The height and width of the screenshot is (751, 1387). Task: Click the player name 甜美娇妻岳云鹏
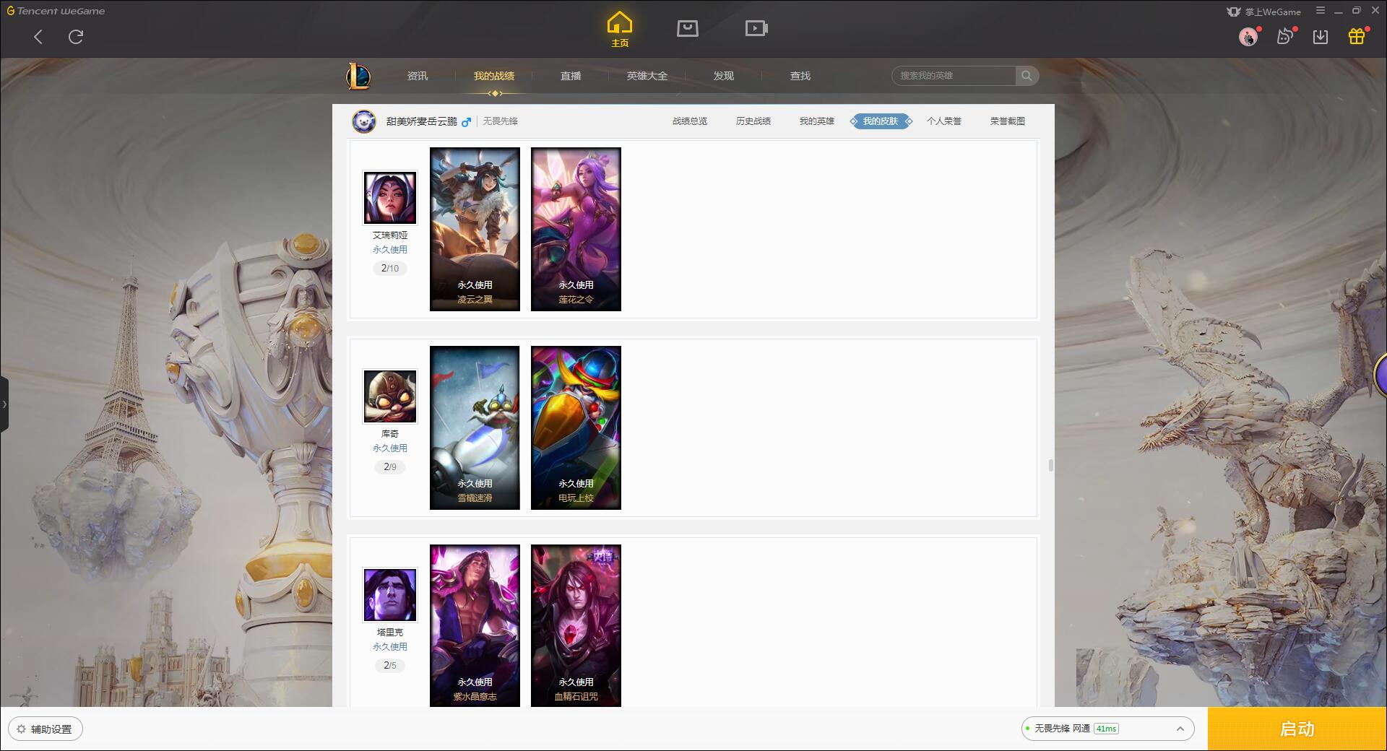point(422,121)
